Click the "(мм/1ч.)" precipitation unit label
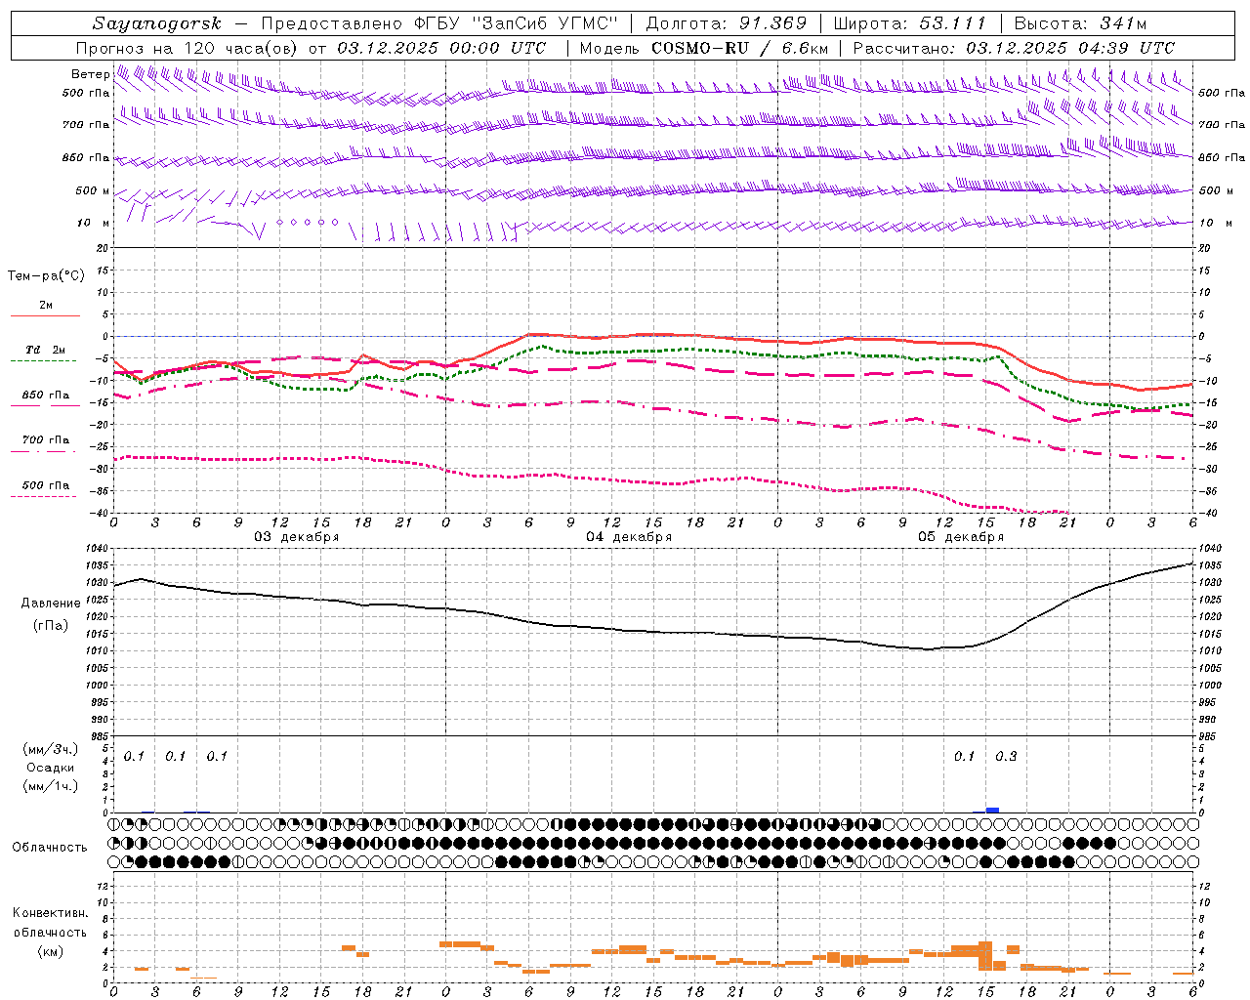This screenshot has height=1000, width=1250. pos(51,786)
